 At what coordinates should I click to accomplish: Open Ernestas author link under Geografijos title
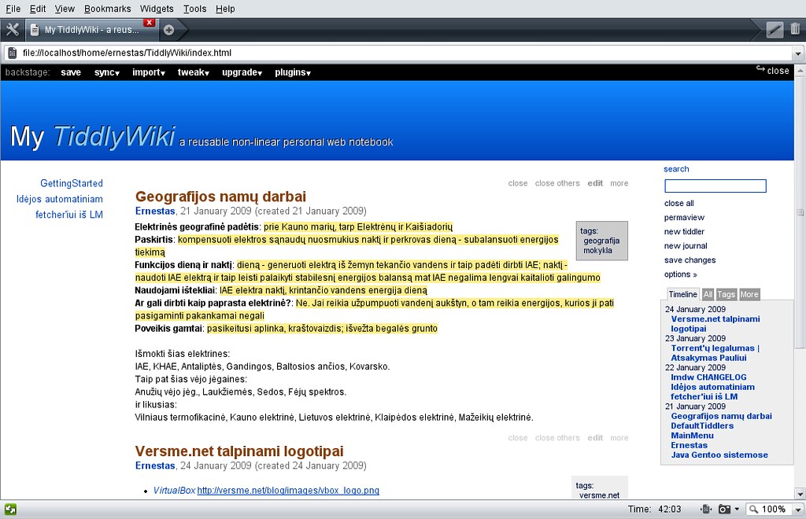155,211
